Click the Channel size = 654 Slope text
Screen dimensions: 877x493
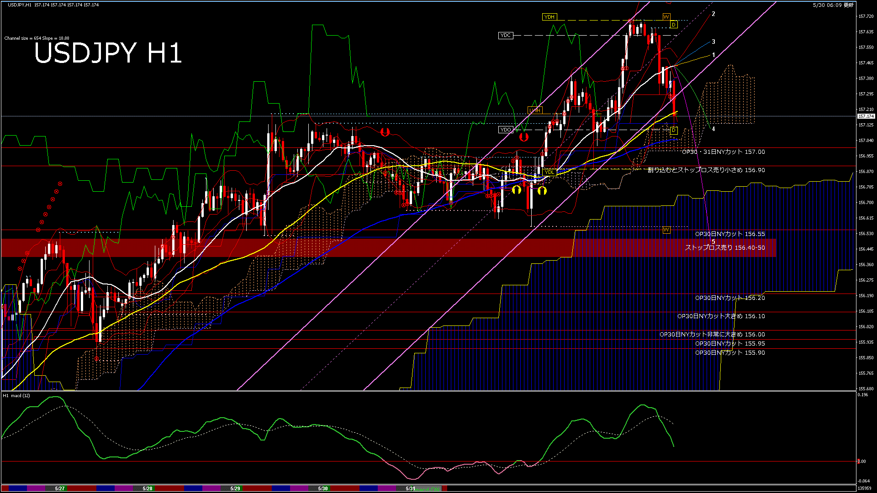tap(37, 38)
